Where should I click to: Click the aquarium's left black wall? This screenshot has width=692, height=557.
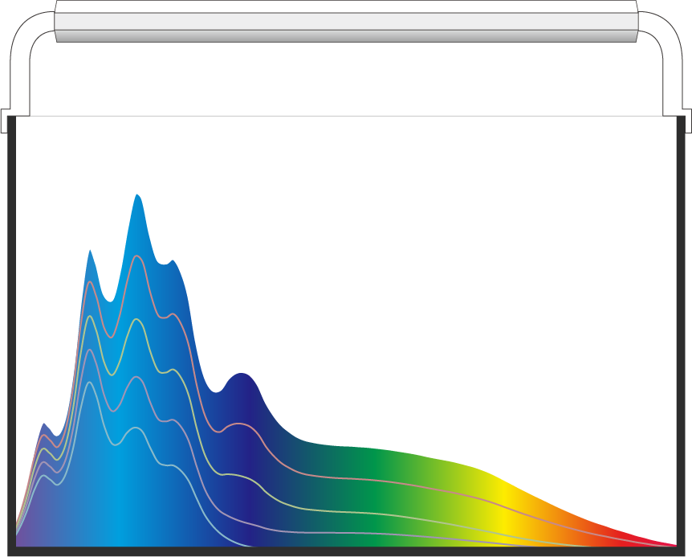point(11,331)
